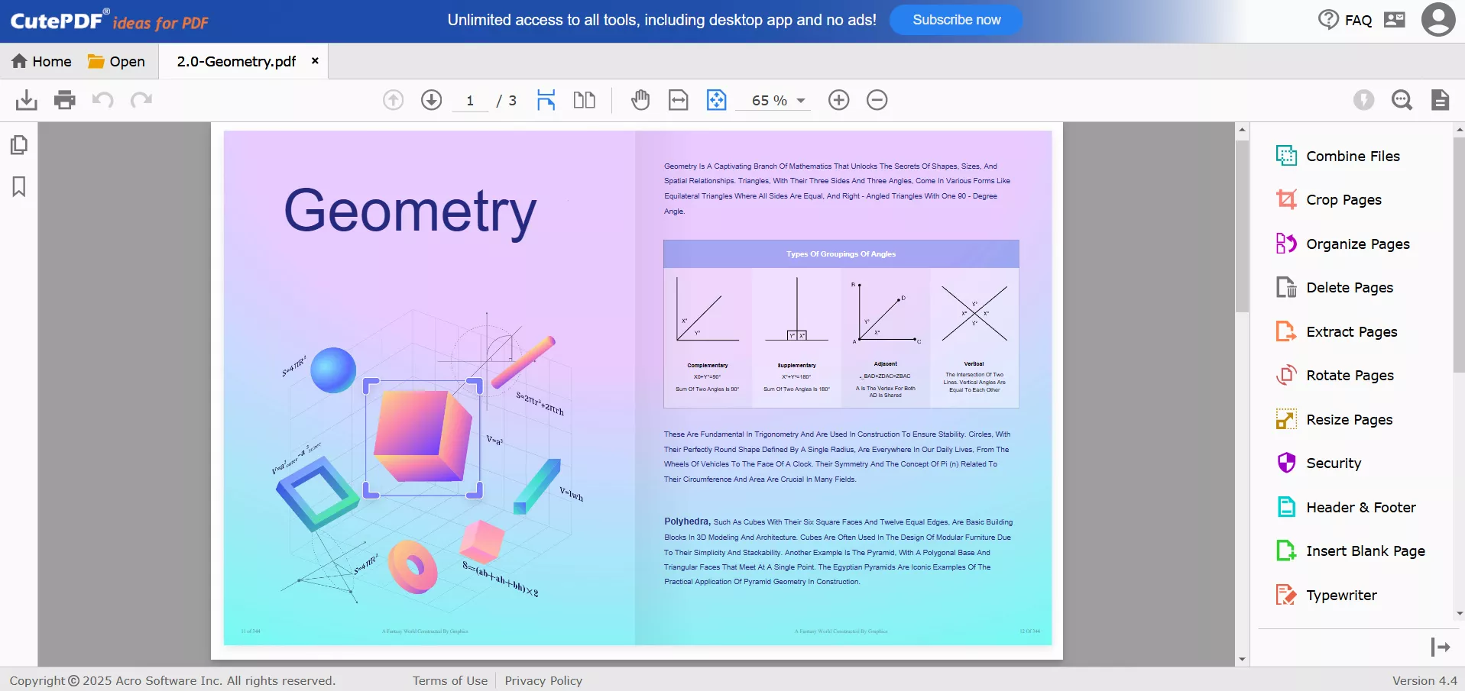Select the Hand pan tool
1465x691 pixels.
[x=640, y=99]
